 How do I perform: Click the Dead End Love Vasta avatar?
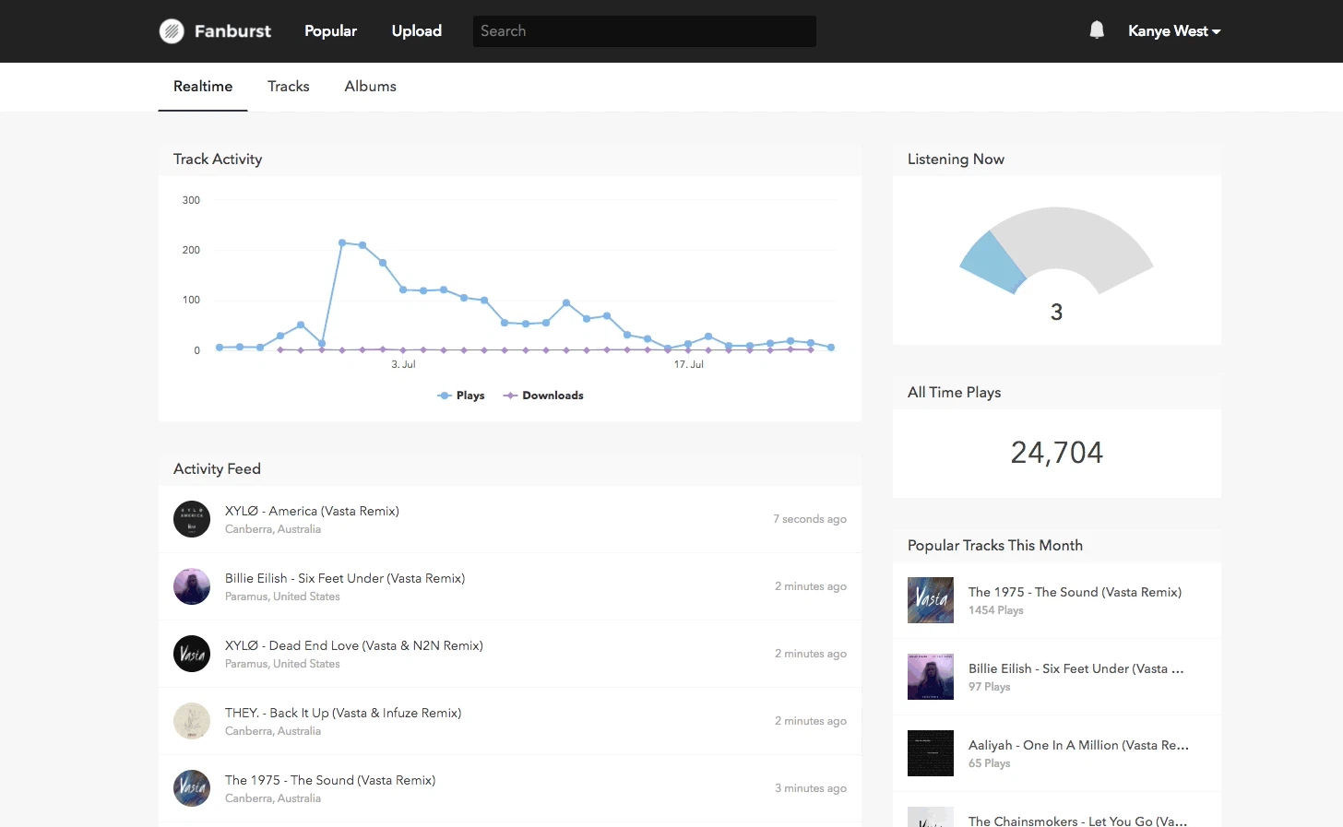click(x=192, y=654)
